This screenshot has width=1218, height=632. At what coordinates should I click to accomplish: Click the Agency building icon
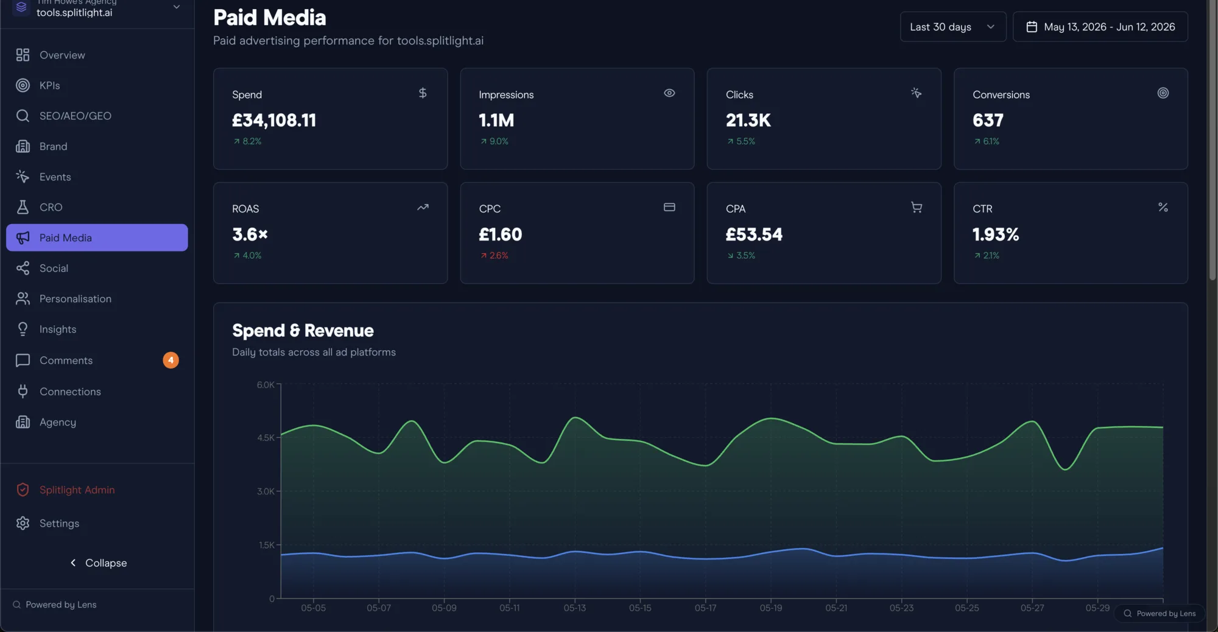coord(23,422)
